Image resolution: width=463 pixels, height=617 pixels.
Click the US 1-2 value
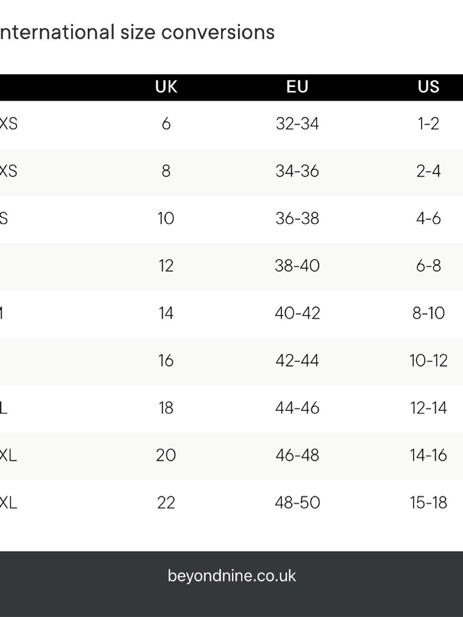coord(428,124)
